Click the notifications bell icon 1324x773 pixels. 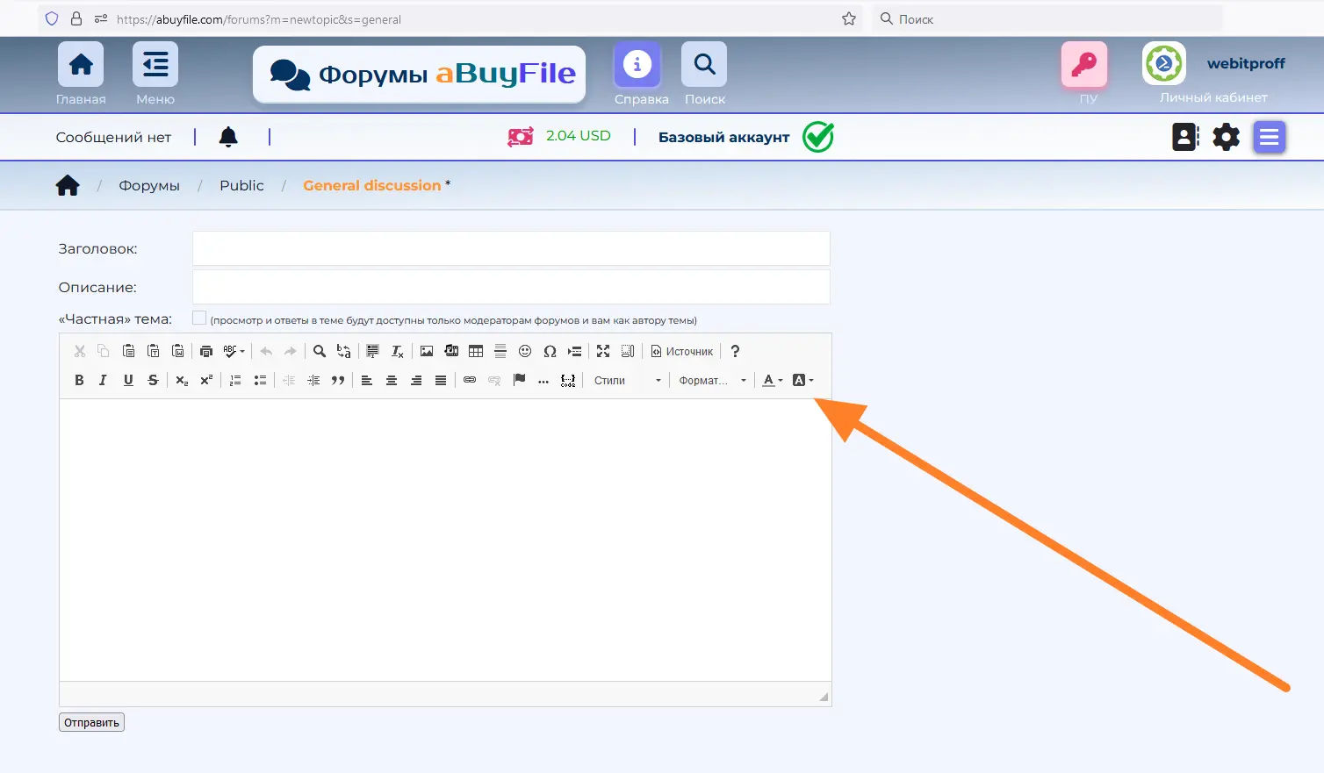click(x=228, y=136)
